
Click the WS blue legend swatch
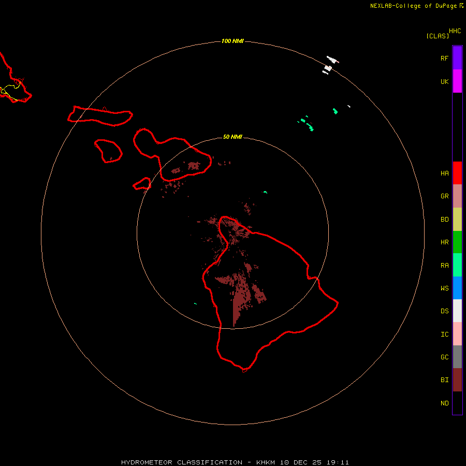(457, 288)
